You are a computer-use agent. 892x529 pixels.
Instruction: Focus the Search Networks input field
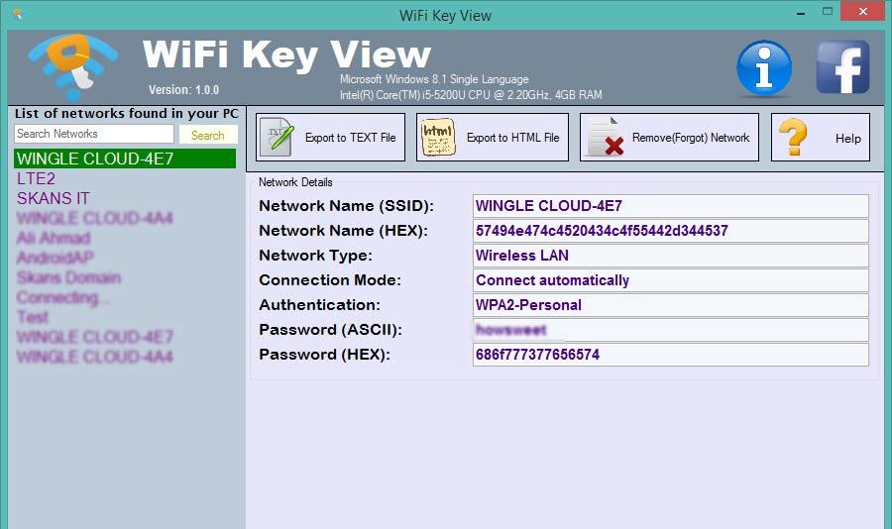(x=94, y=134)
